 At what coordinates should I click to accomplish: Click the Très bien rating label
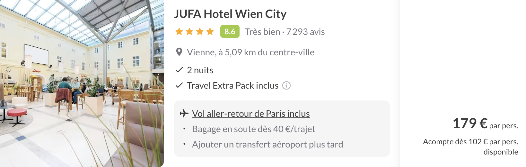pyautogui.click(x=262, y=32)
